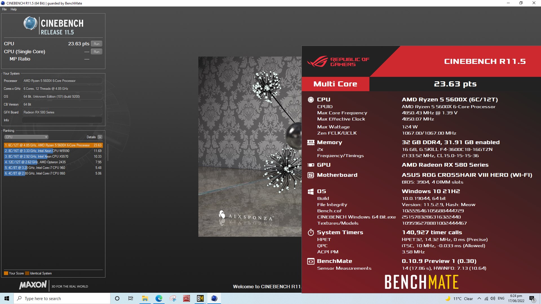This screenshot has width=541, height=304.
Task: Click the GPU card icon
Action: [311, 165]
